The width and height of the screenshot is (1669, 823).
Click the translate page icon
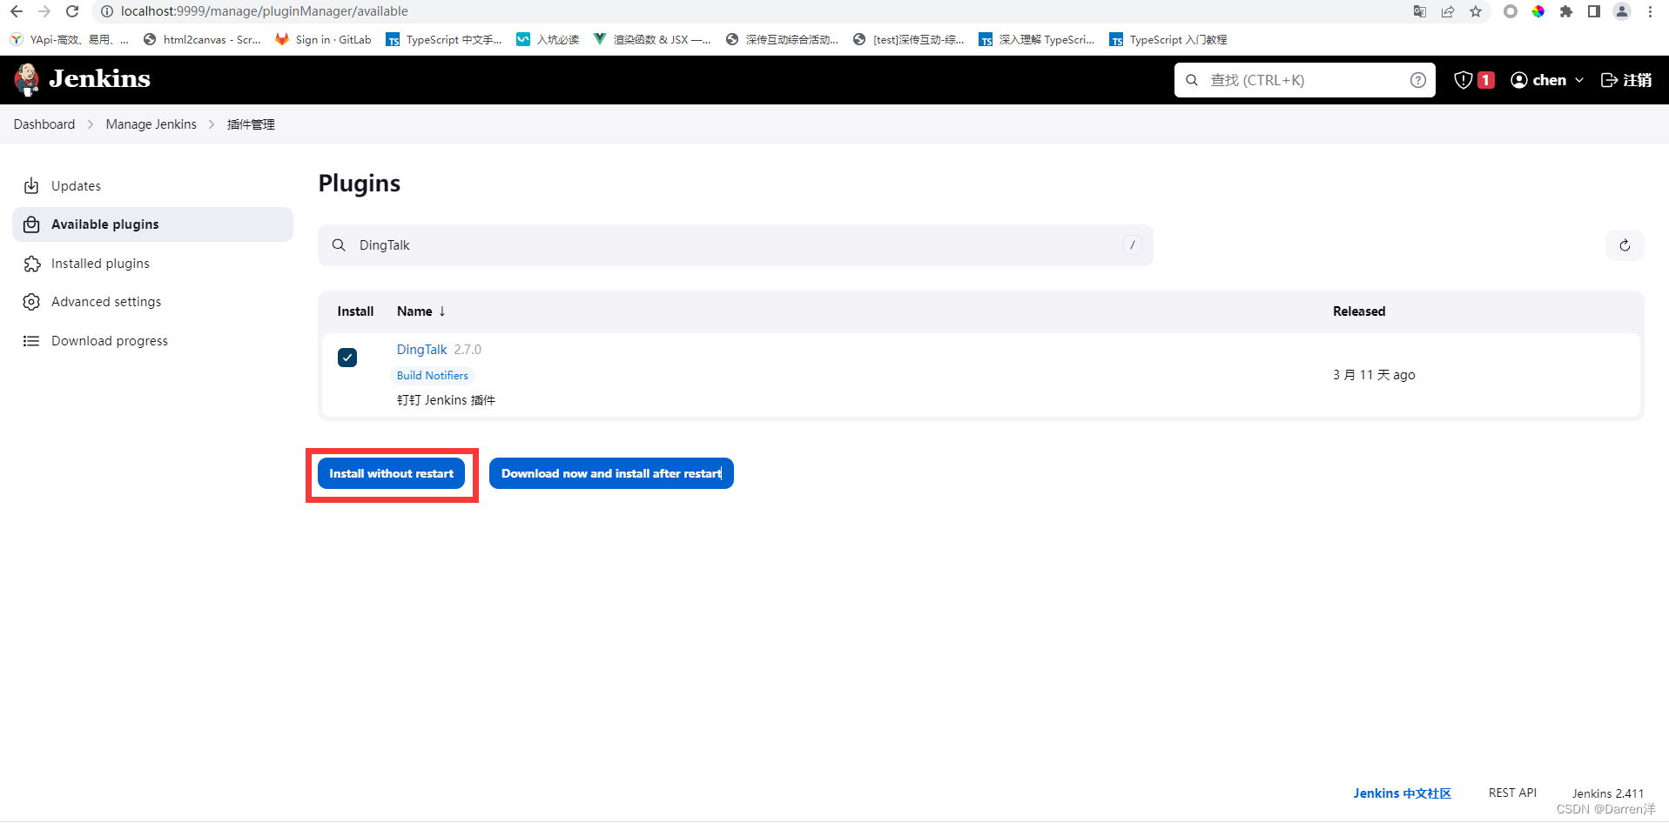pos(1420,11)
